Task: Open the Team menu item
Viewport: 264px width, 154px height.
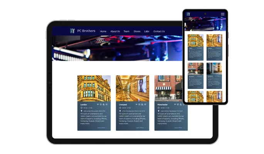Action: (126, 31)
